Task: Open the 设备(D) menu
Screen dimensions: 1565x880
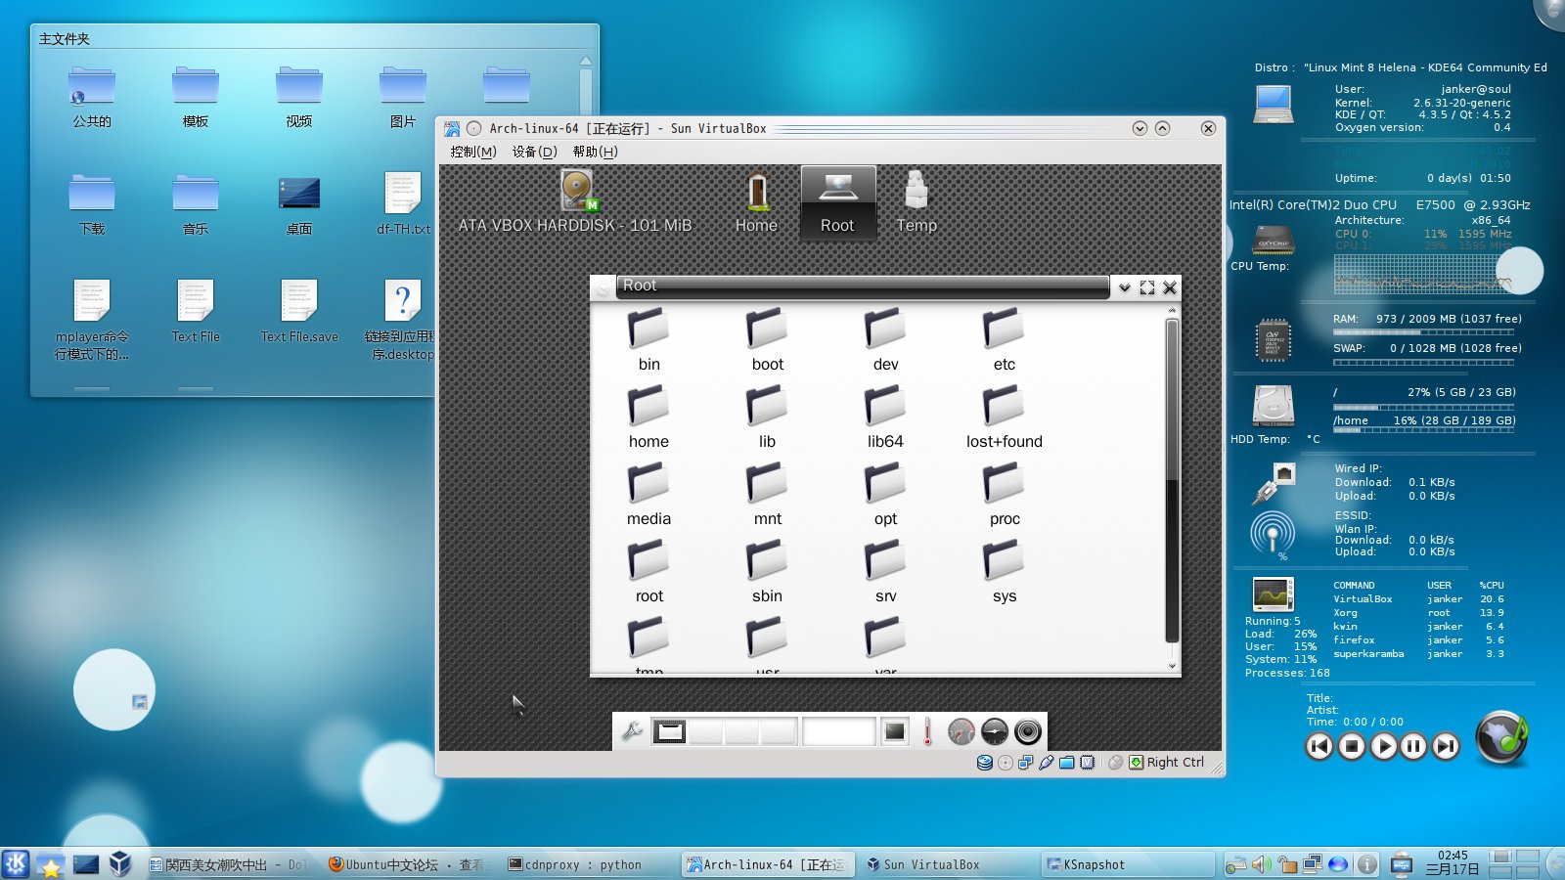Action: point(535,152)
